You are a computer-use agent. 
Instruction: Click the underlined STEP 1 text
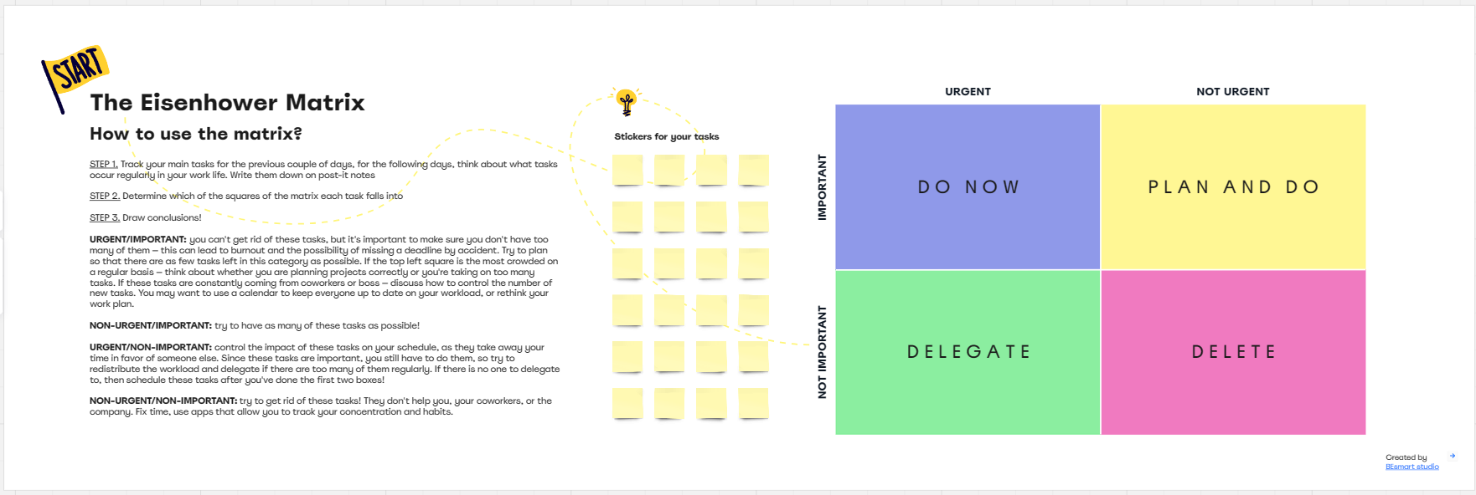pyautogui.click(x=103, y=165)
